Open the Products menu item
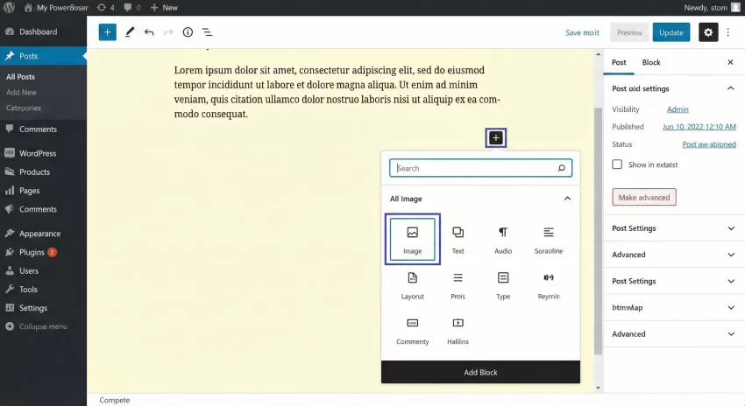The image size is (745, 406). coord(43,171)
